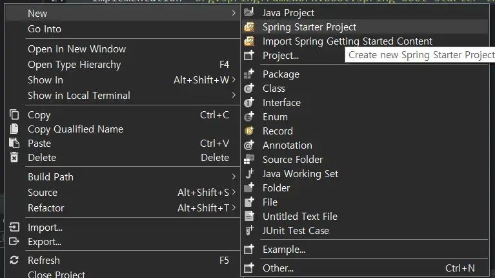Expand the Source submenu arrow
This screenshot has width=495, height=278.
234,192
